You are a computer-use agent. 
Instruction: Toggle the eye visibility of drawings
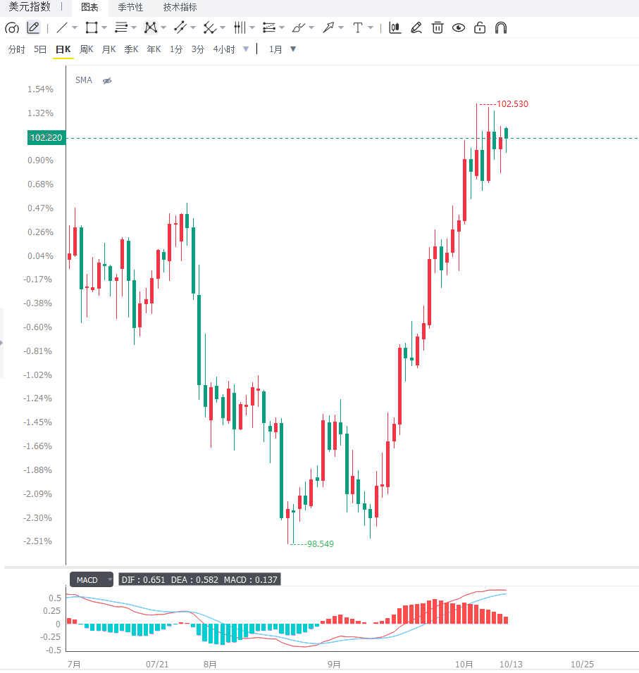coord(459,28)
